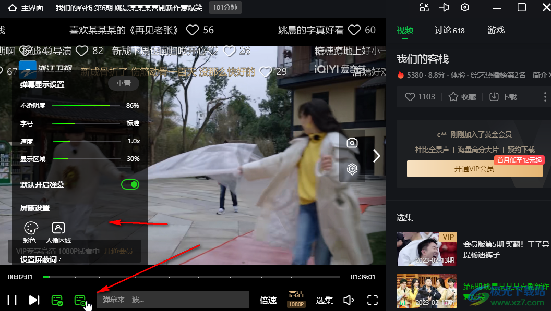Collapse the right sidebar with chevron arrow

click(376, 156)
